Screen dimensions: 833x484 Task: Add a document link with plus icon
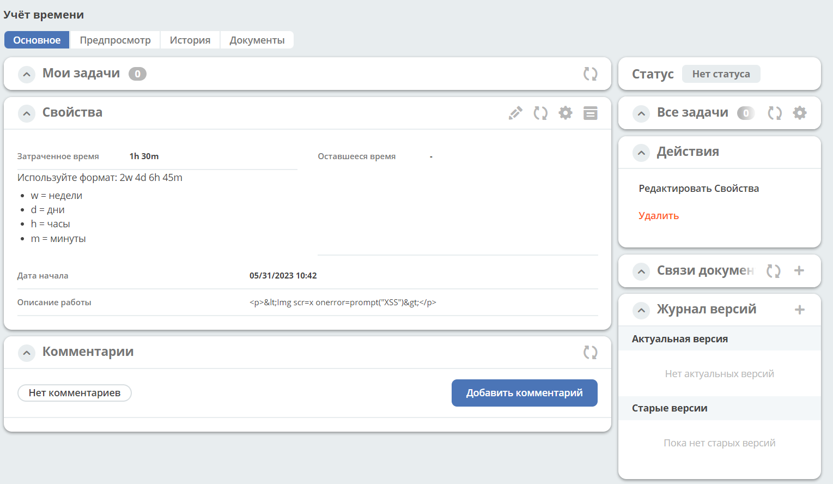[799, 271]
